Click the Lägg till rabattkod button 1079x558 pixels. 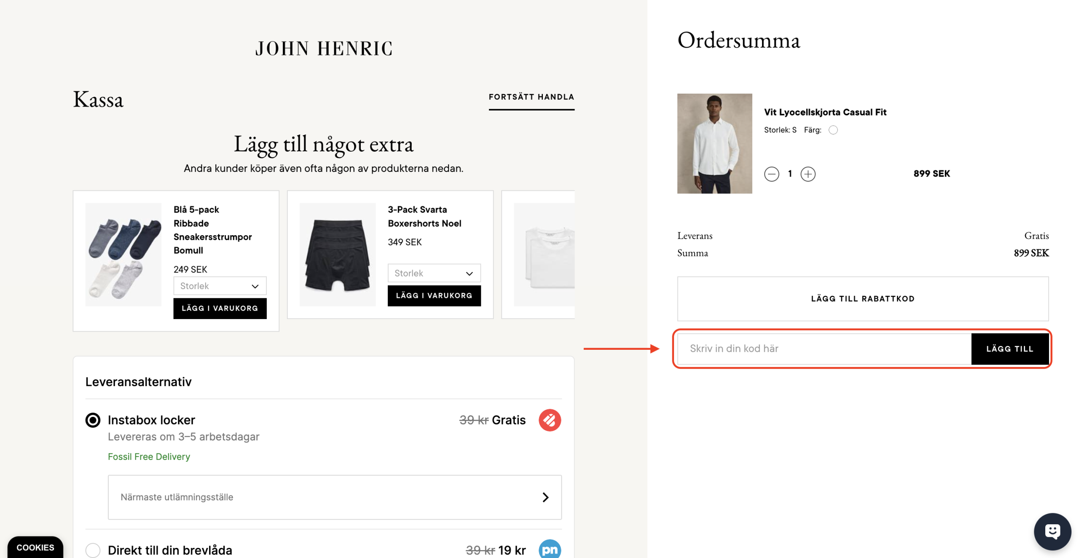pos(862,298)
